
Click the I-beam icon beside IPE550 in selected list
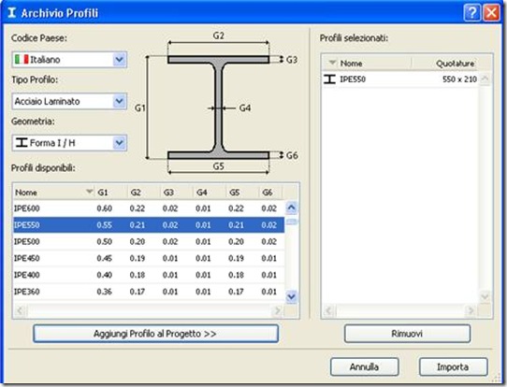coord(329,79)
